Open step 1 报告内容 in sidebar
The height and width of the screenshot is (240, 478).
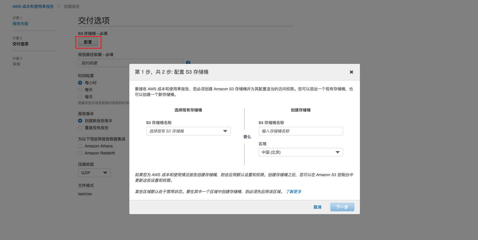[x=20, y=24]
